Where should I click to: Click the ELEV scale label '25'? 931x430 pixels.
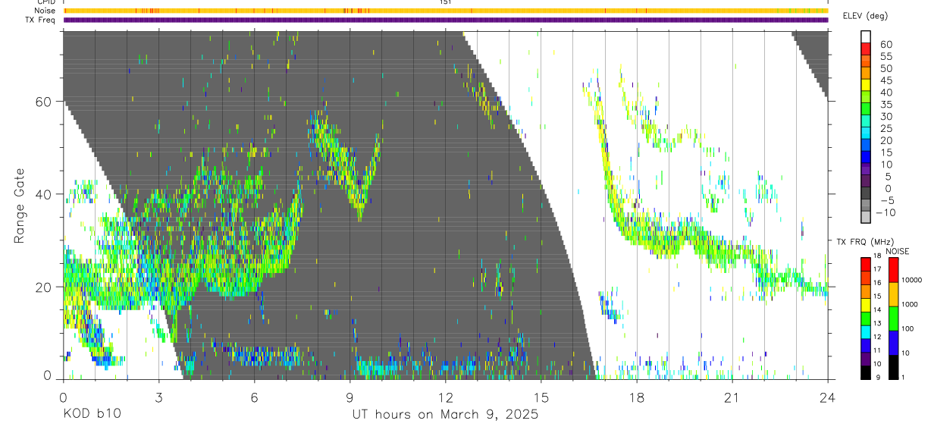point(885,128)
